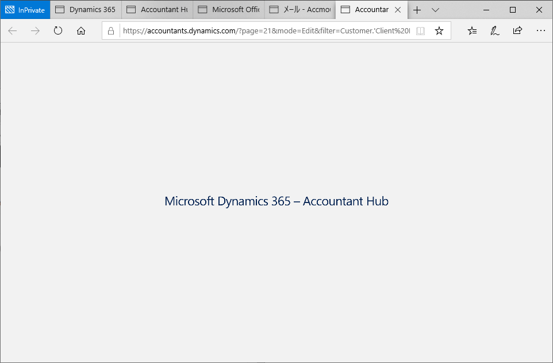Maximize the browser window
Viewport: 553px width, 363px height.
[513, 10]
